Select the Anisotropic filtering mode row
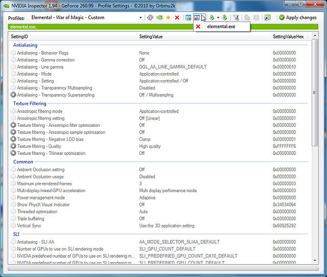Screen dimensions: 327x277 coord(159,111)
